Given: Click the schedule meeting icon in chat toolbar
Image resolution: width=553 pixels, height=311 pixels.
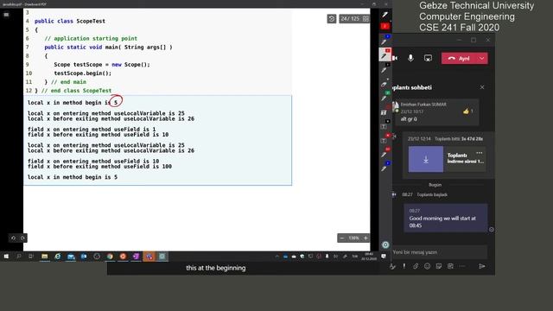Looking at the screenshot, I should (x=450, y=266).
